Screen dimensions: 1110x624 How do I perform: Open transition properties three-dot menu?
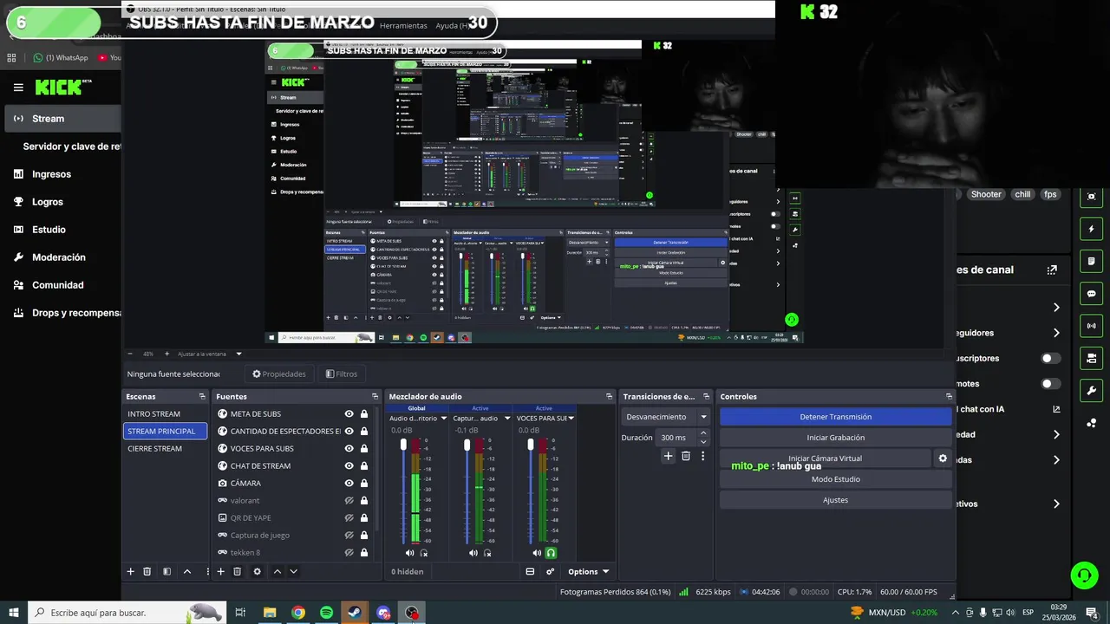tap(702, 456)
